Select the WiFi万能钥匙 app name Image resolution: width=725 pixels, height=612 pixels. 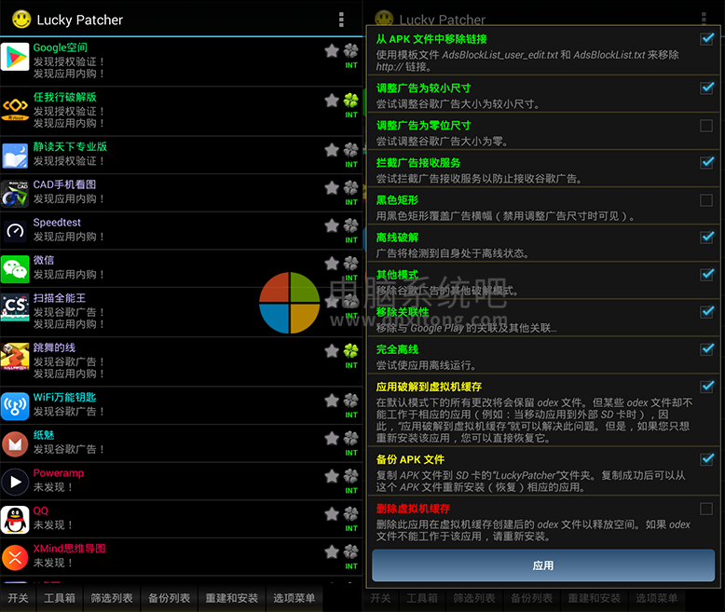pyautogui.click(x=64, y=397)
